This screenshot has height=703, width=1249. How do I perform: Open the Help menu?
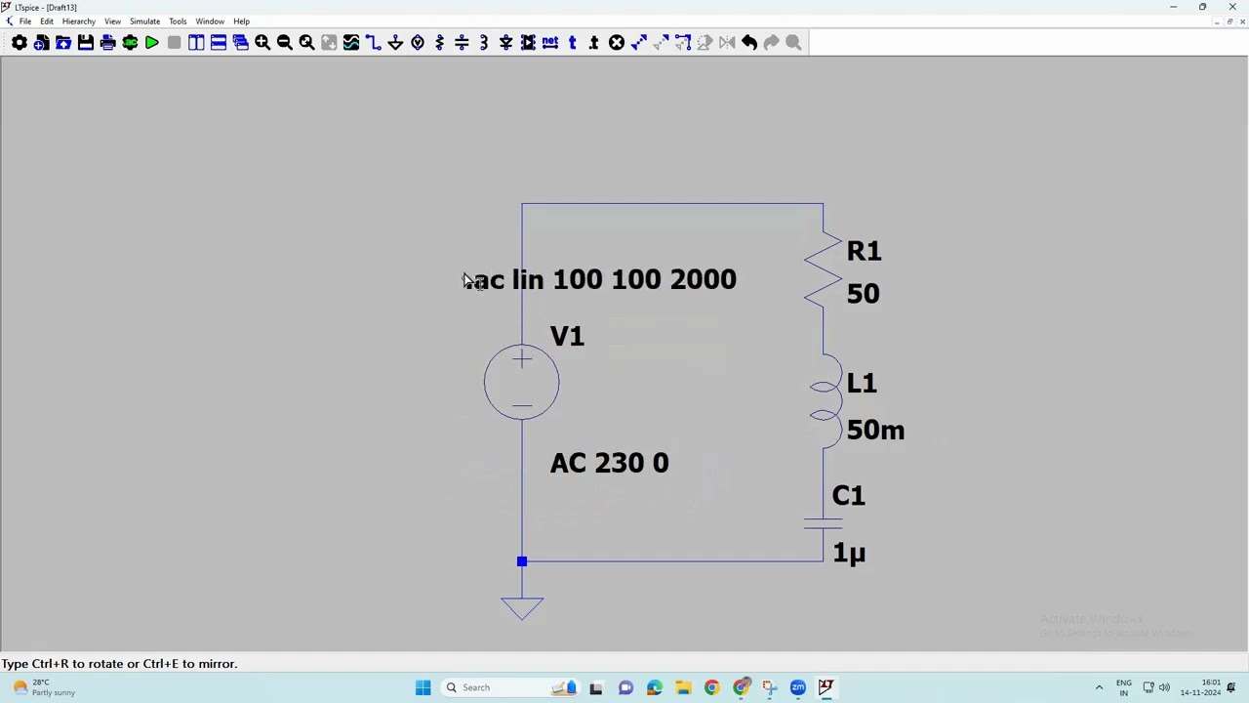(241, 21)
